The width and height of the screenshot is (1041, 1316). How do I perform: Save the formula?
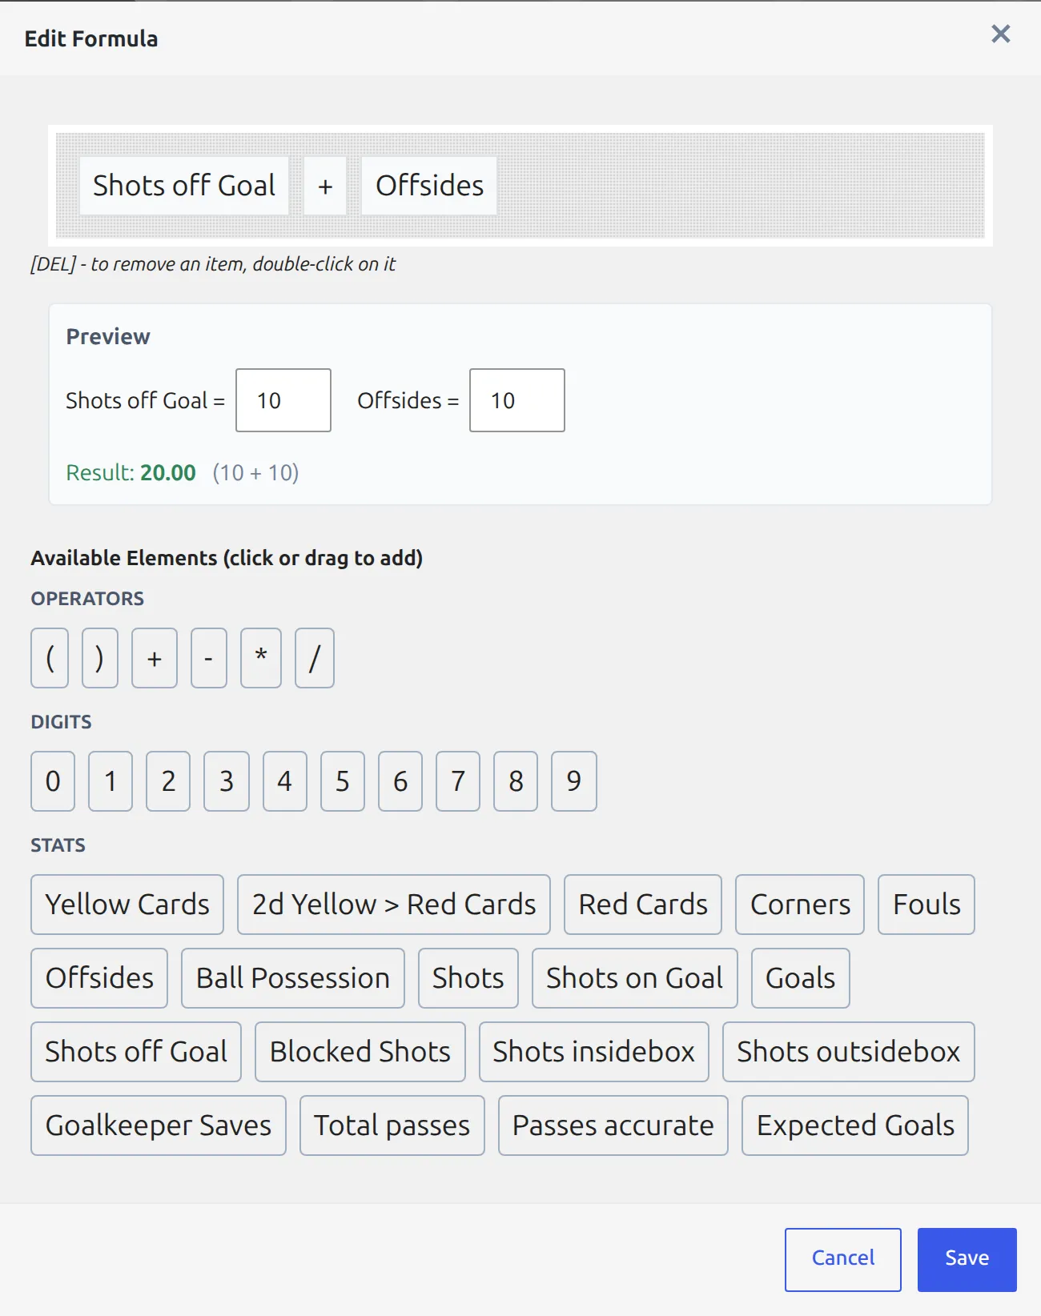pyautogui.click(x=967, y=1260)
